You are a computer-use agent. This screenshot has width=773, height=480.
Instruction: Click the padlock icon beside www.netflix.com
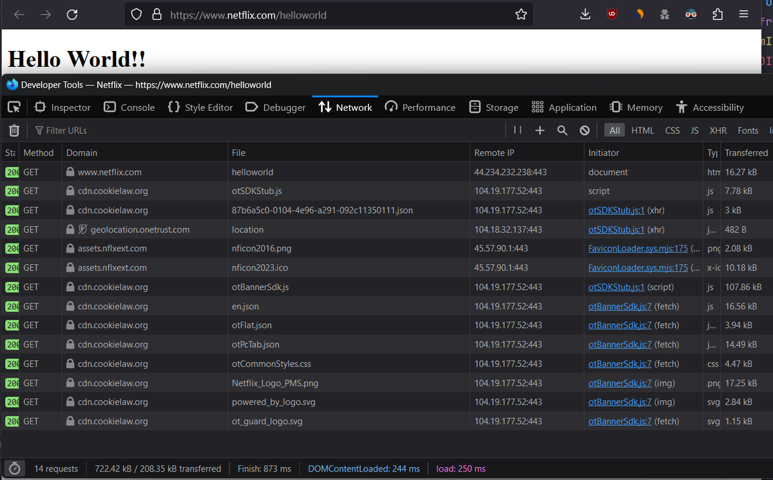[71, 172]
